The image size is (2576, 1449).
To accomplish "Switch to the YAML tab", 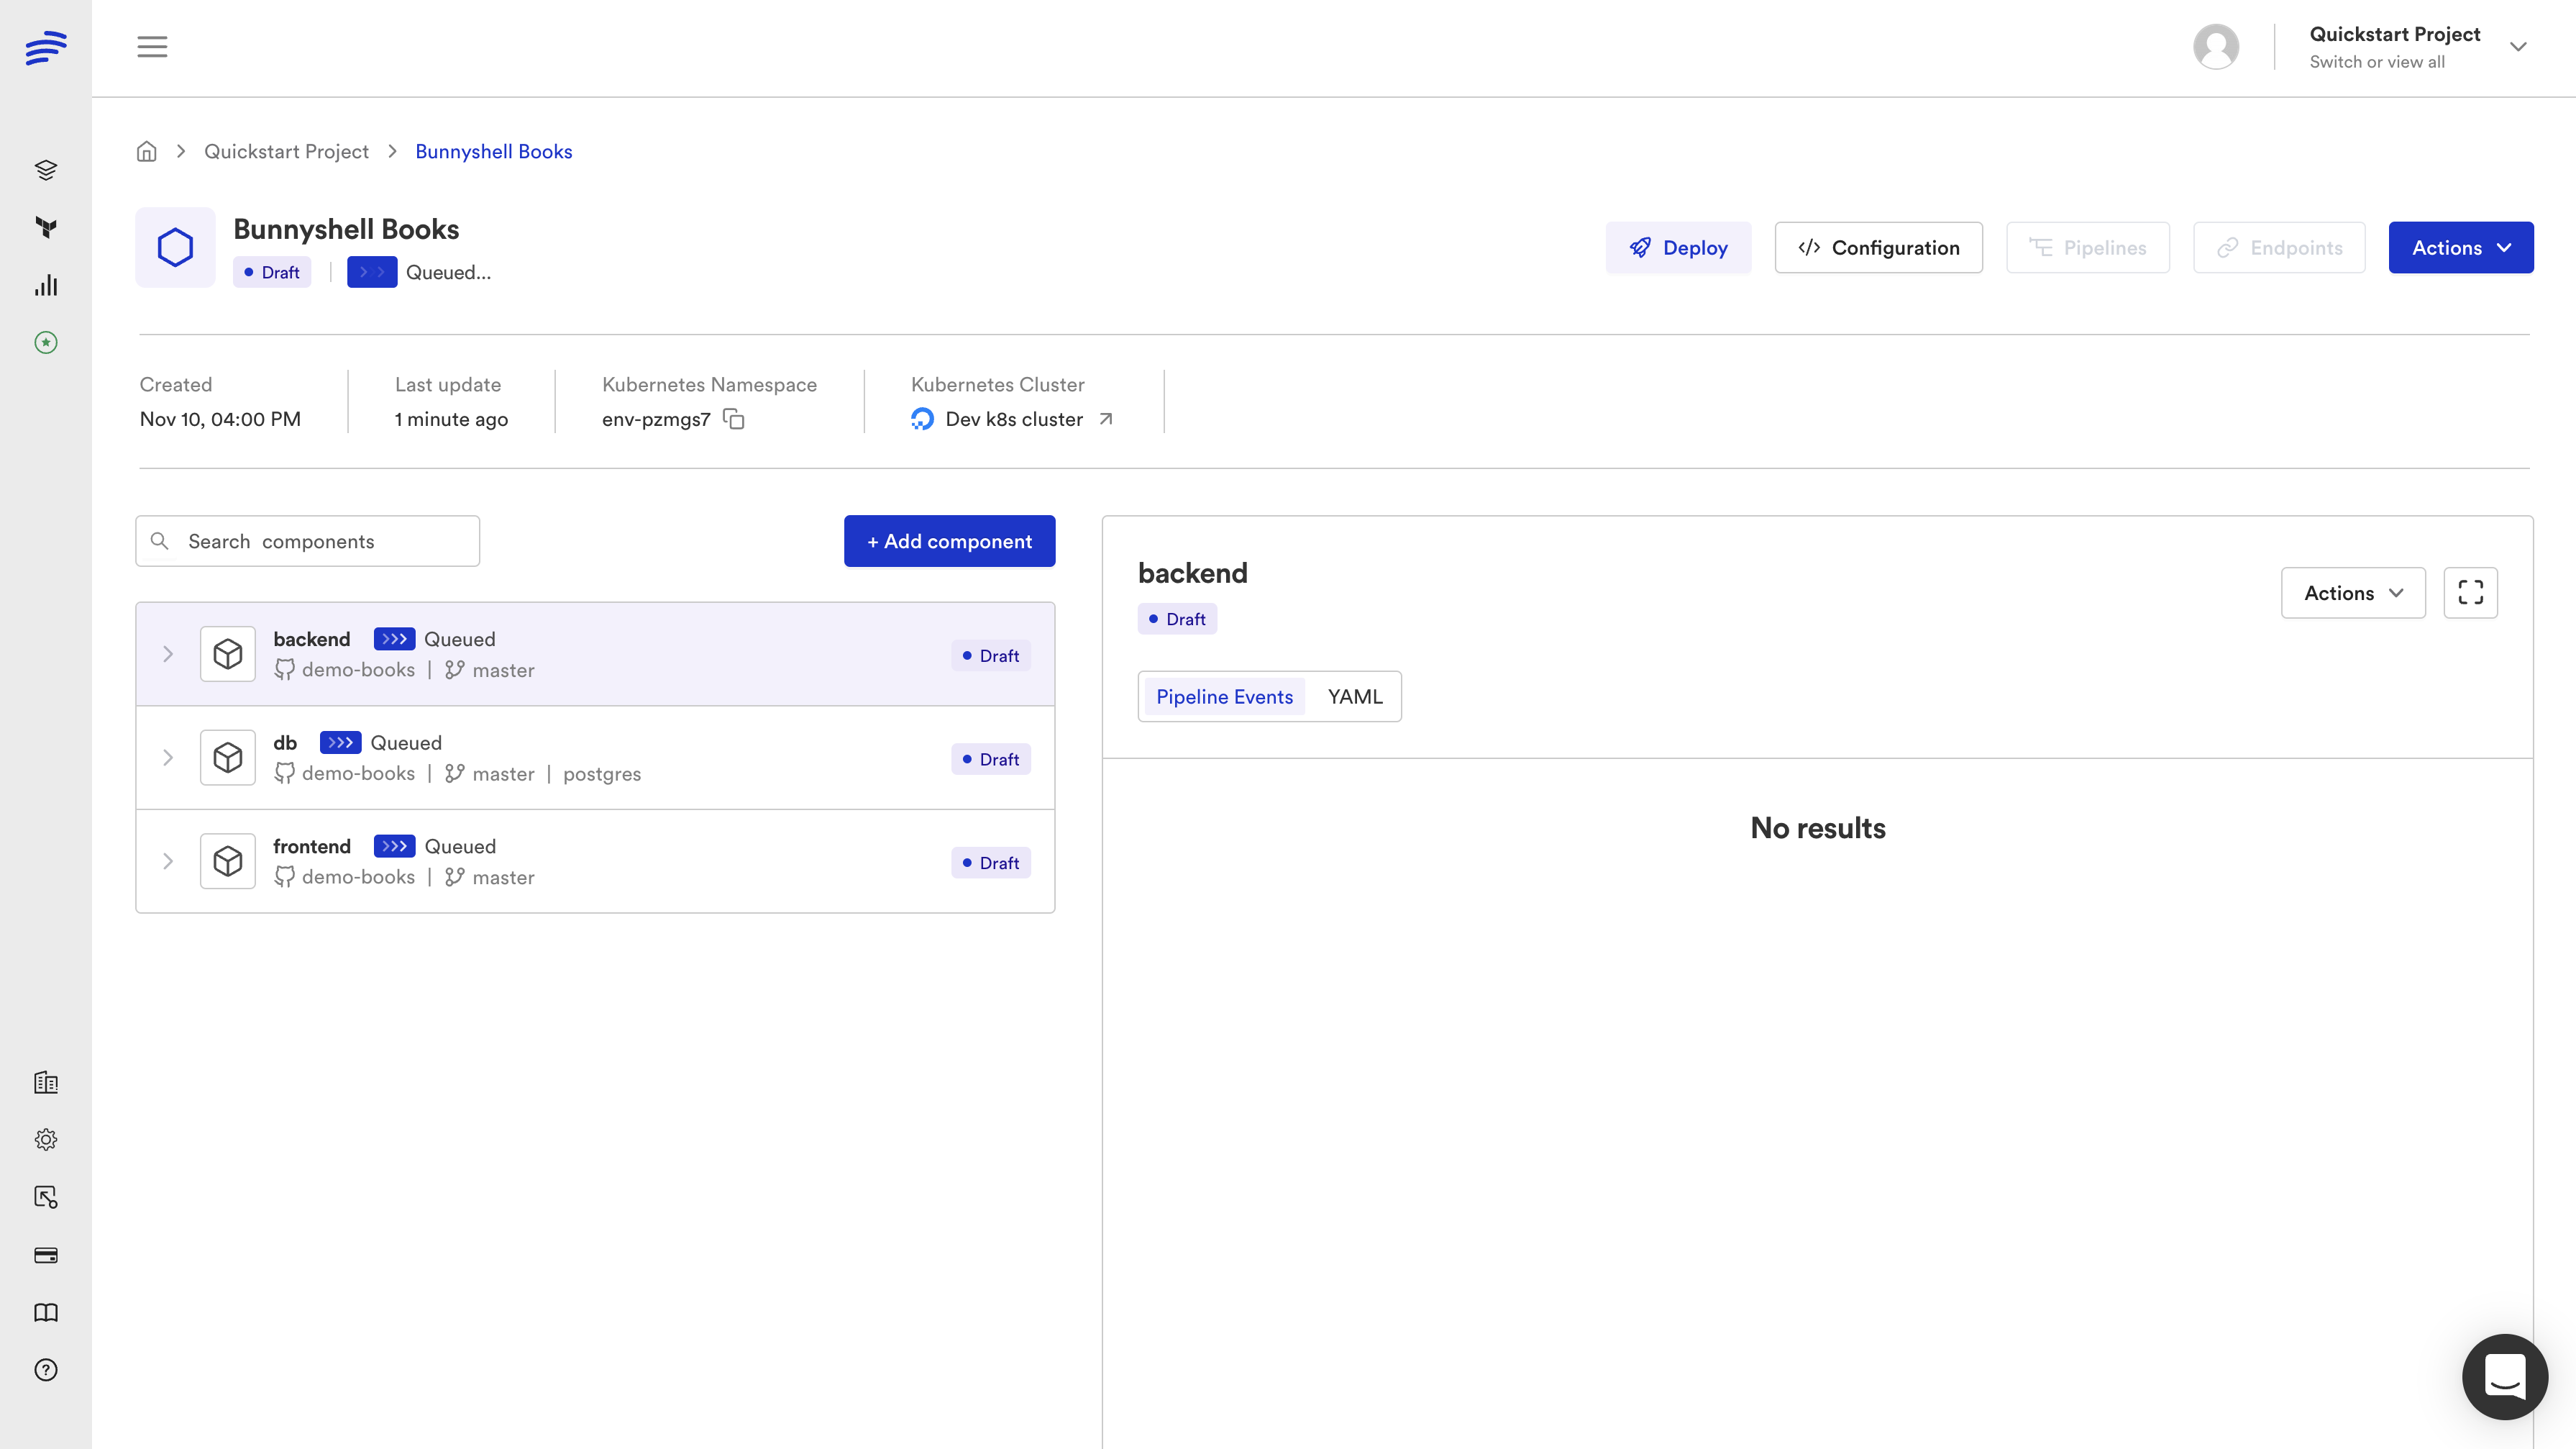I will tap(1354, 696).
